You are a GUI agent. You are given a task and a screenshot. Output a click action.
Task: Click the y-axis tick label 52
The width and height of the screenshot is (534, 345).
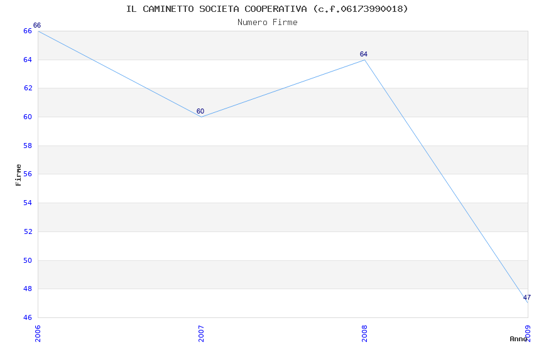(28, 231)
